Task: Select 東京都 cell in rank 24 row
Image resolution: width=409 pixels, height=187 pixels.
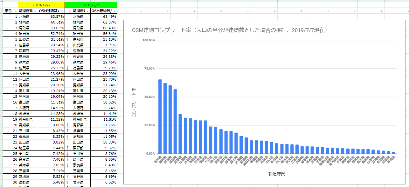Action: click(x=81, y=148)
